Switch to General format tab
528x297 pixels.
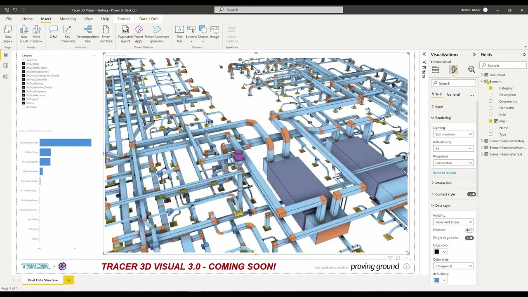tap(453, 94)
